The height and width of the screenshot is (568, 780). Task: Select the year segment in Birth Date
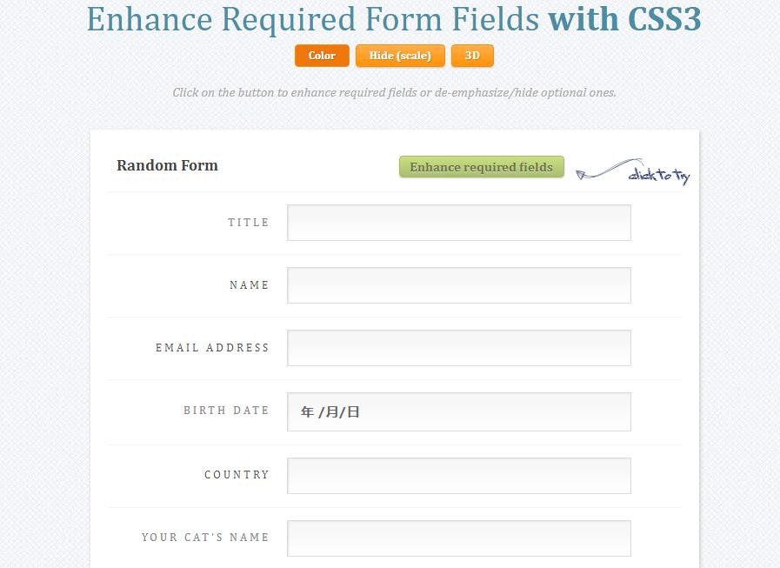[x=307, y=411]
